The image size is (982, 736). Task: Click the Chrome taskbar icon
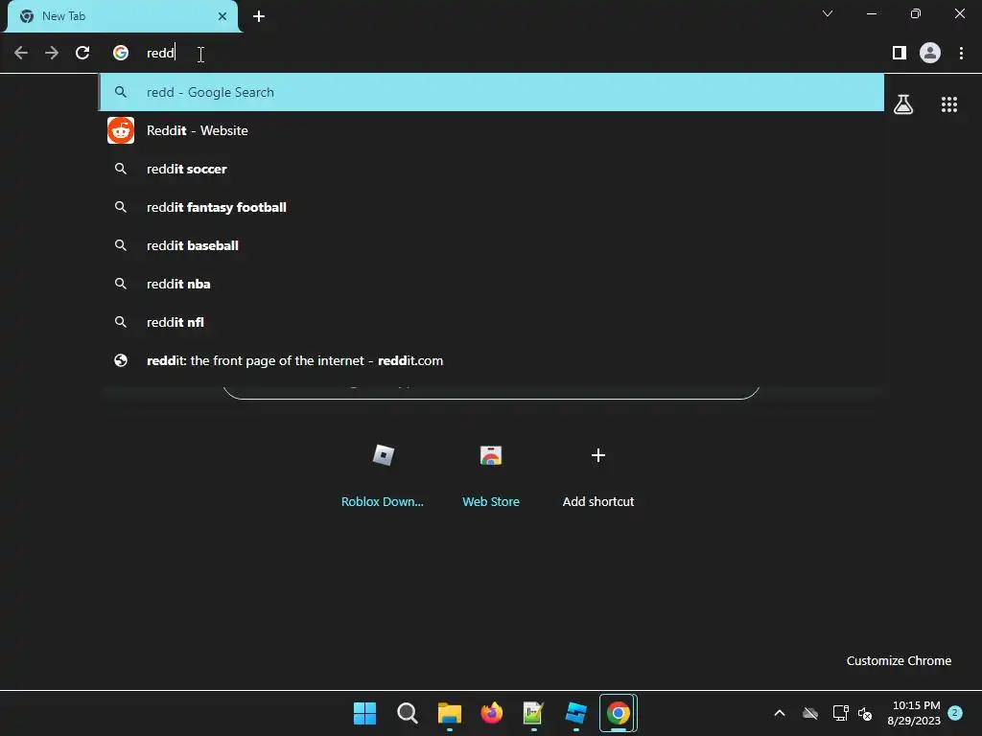coord(619,713)
